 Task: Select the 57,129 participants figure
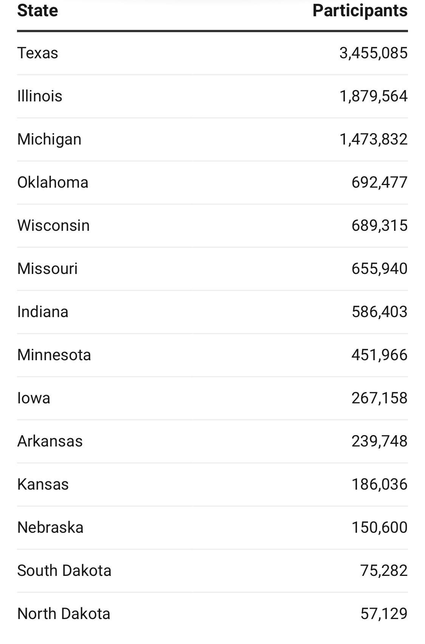[384, 614]
